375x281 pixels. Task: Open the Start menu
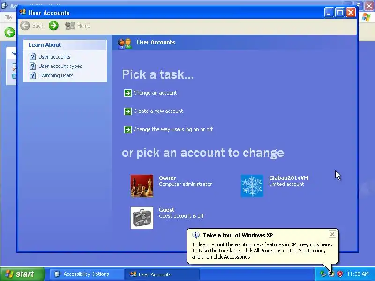(x=22, y=274)
